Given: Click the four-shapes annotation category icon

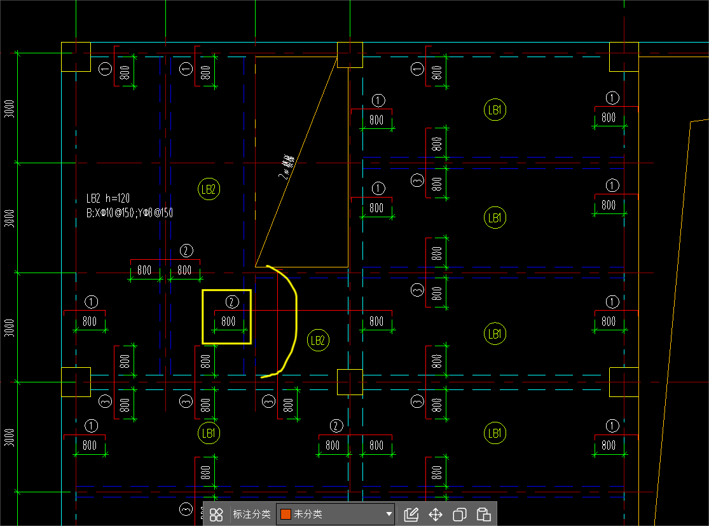Looking at the screenshot, I should pyautogui.click(x=216, y=515).
